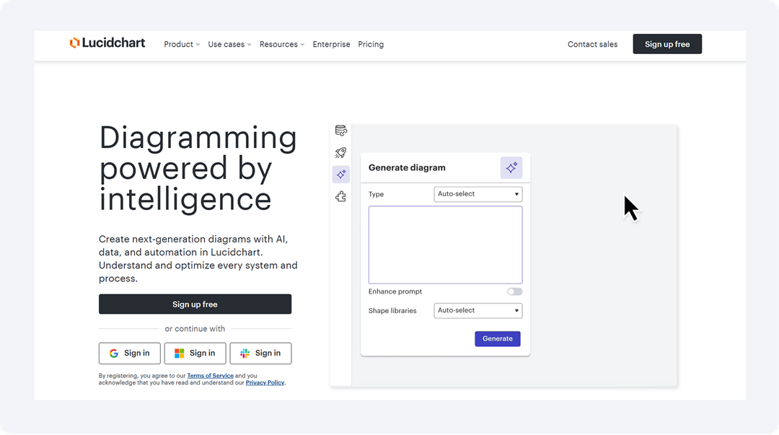779x435 pixels.
Task: Click the Enhance prompt label
Action: [x=395, y=292]
